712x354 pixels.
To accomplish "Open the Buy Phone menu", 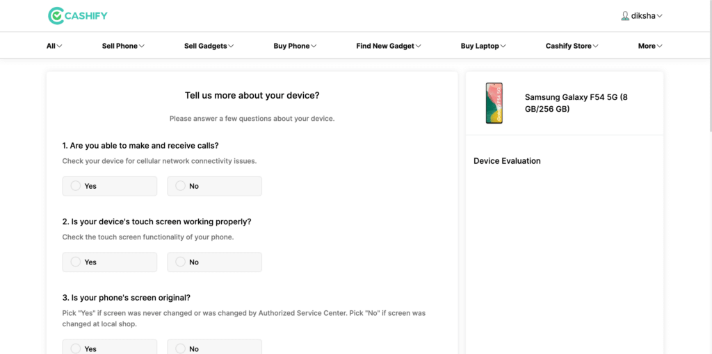I will click(x=295, y=46).
